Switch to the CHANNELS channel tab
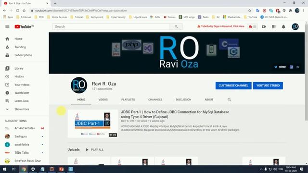The image size is (308, 173). pos(155,99)
